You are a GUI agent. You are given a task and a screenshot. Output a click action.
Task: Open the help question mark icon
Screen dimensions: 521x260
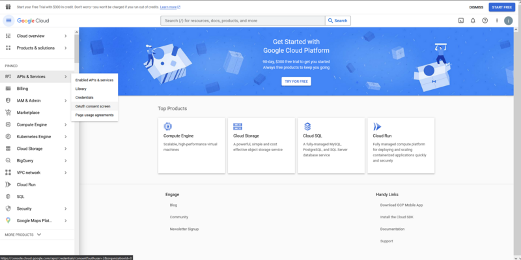485,21
